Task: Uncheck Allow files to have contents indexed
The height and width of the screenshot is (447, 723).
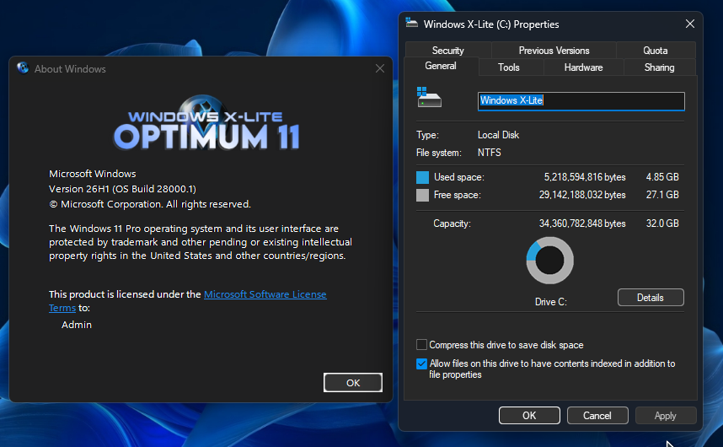Action: (x=421, y=364)
